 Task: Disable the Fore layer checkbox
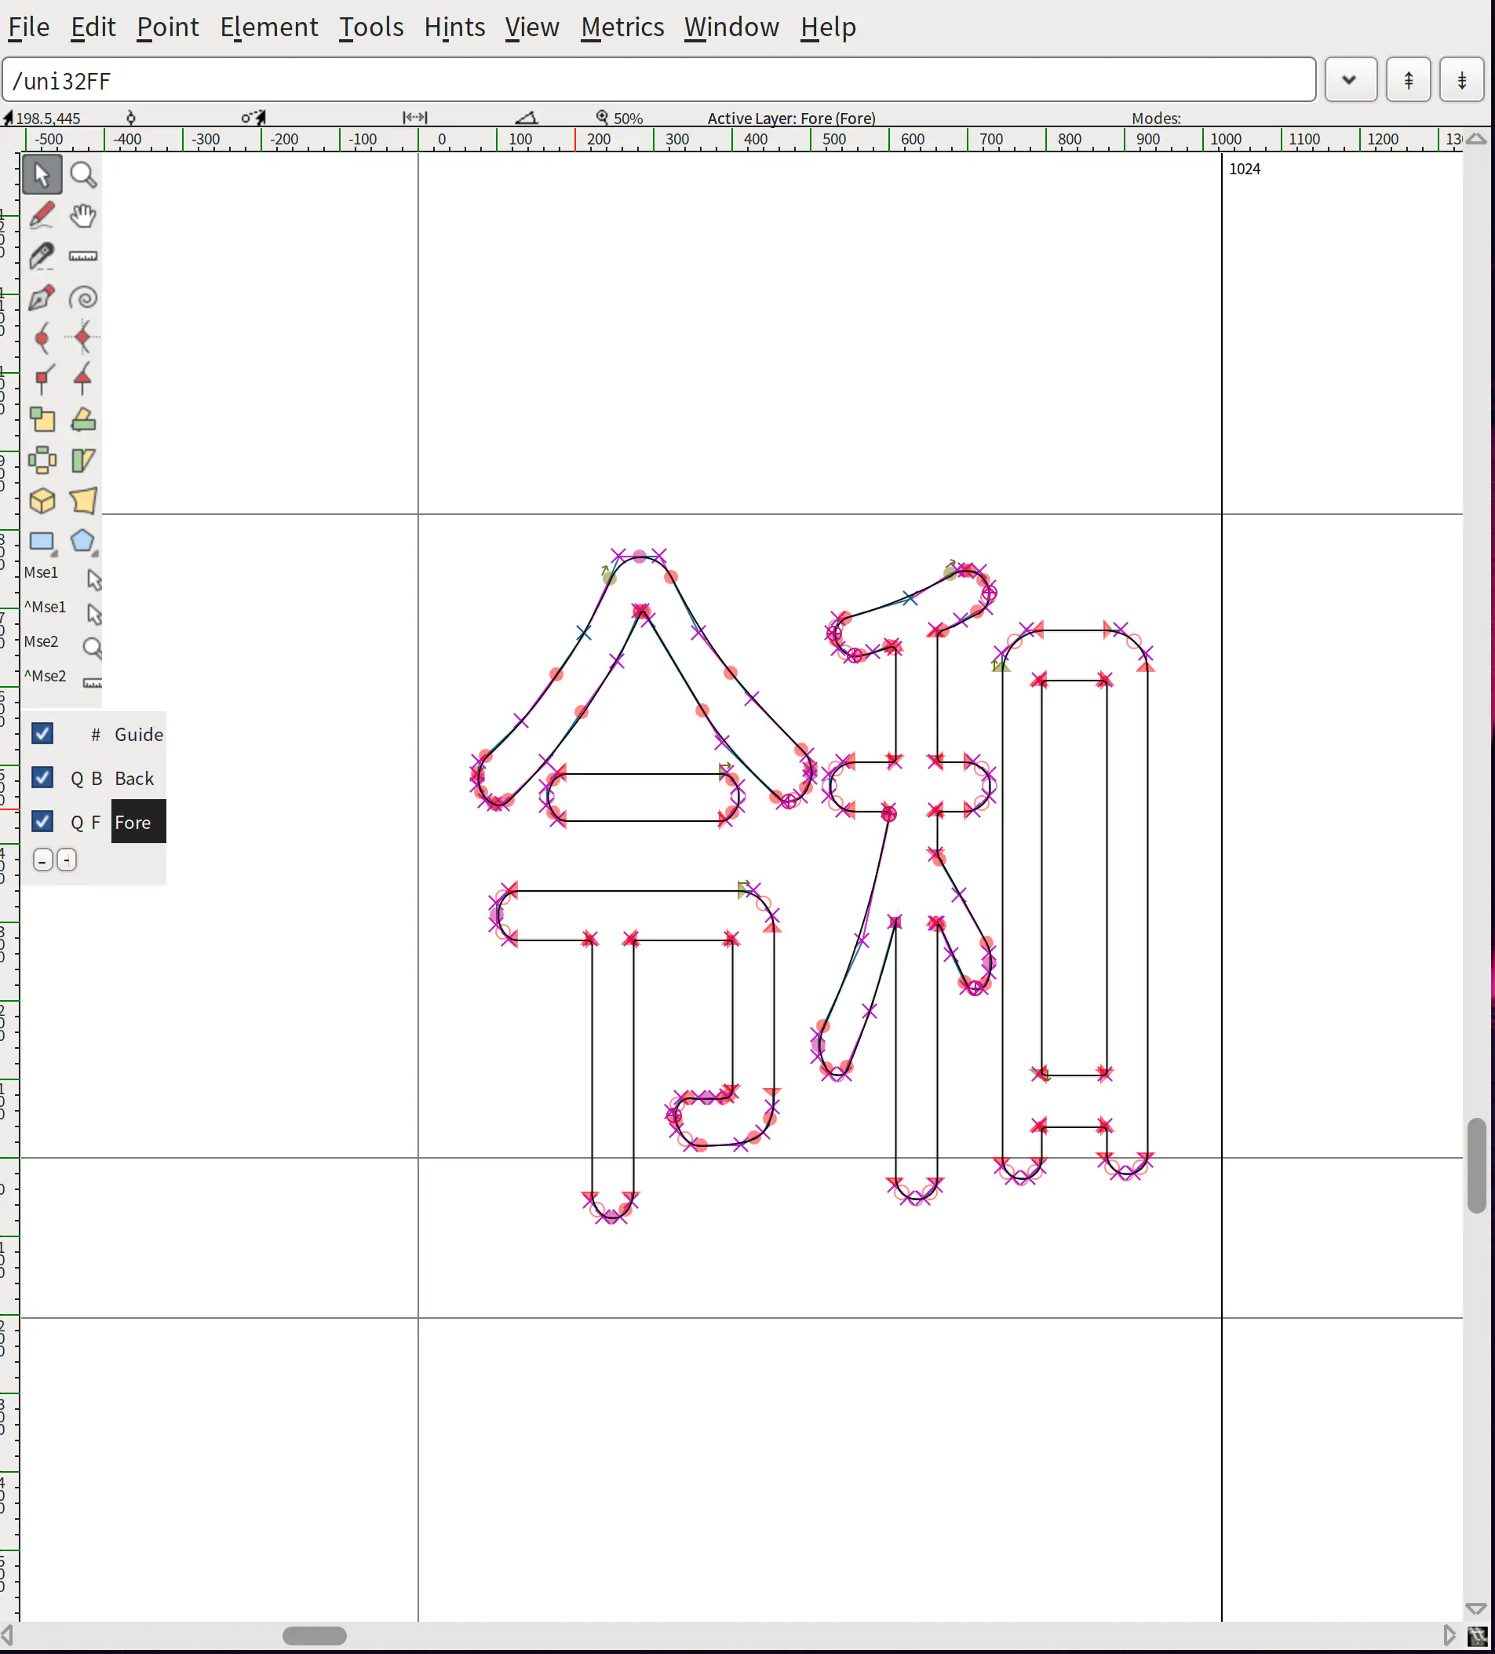[42, 821]
